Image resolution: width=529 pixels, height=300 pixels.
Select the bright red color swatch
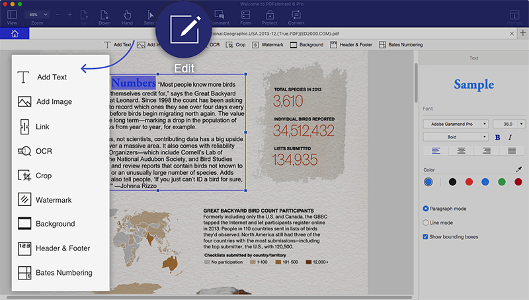tap(469, 182)
